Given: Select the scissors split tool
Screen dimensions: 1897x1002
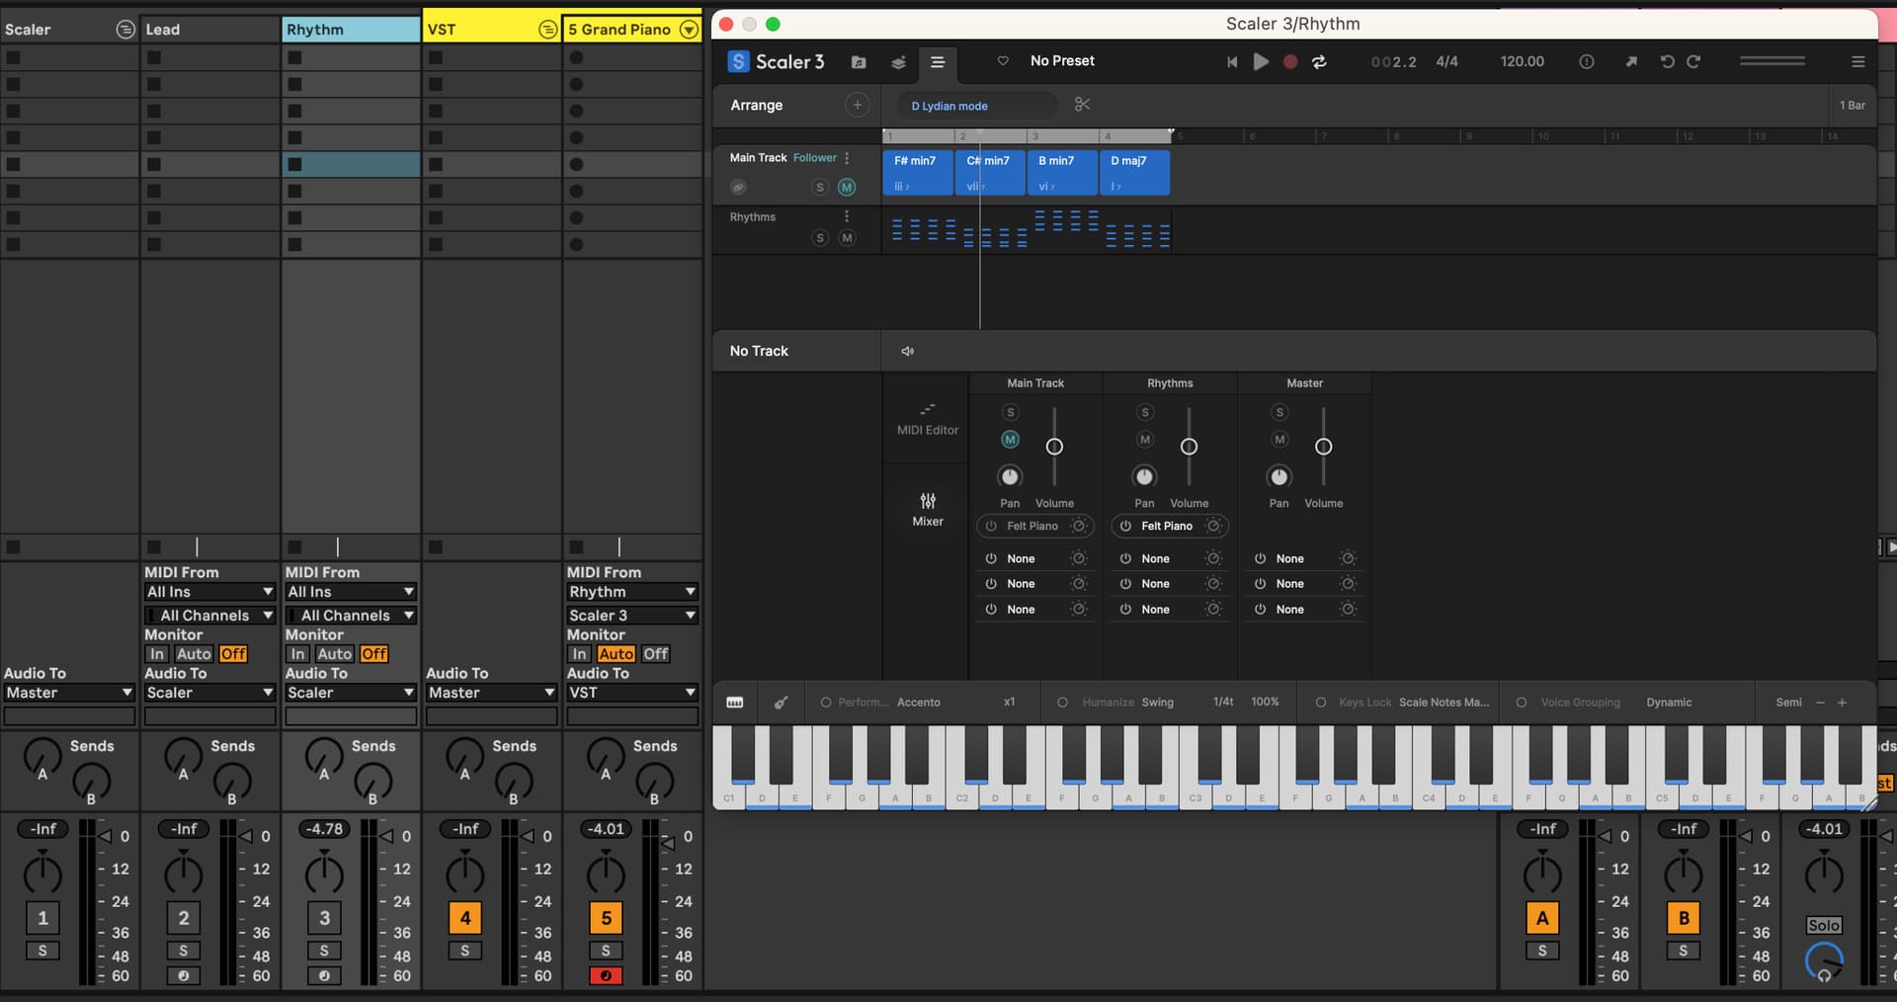Looking at the screenshot, I should click(x=1082, y=105).
